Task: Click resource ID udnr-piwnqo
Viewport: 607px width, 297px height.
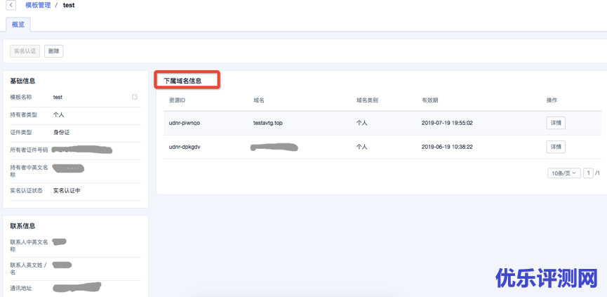Action: pos(185,123)
